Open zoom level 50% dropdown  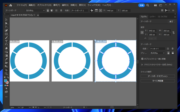(x=19, y=107)
